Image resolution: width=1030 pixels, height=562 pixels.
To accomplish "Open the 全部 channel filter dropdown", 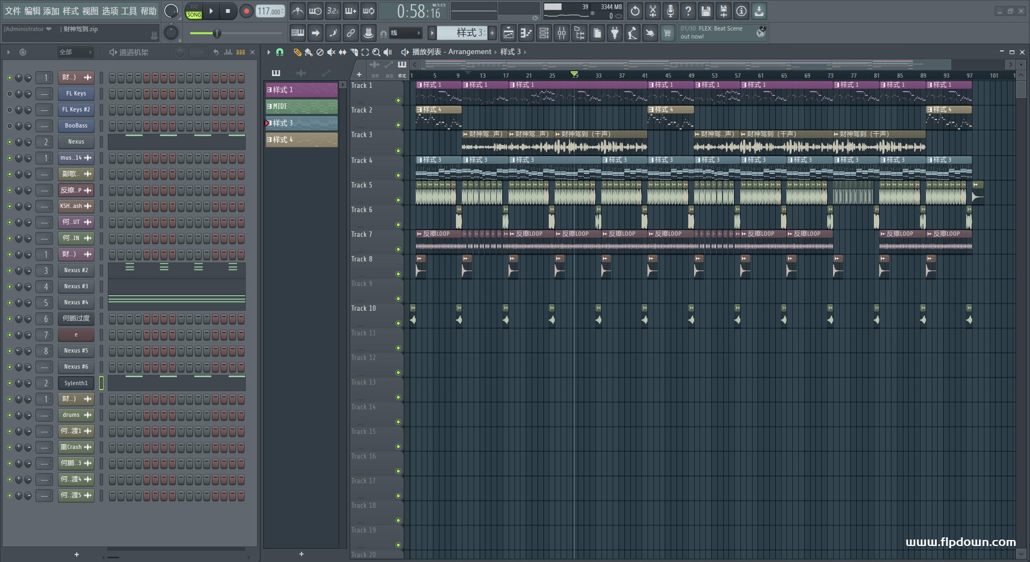I will [x=75, y=52].
